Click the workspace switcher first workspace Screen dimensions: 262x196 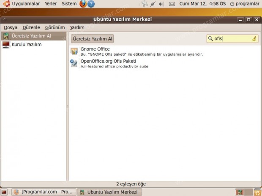tap(240, 192)
